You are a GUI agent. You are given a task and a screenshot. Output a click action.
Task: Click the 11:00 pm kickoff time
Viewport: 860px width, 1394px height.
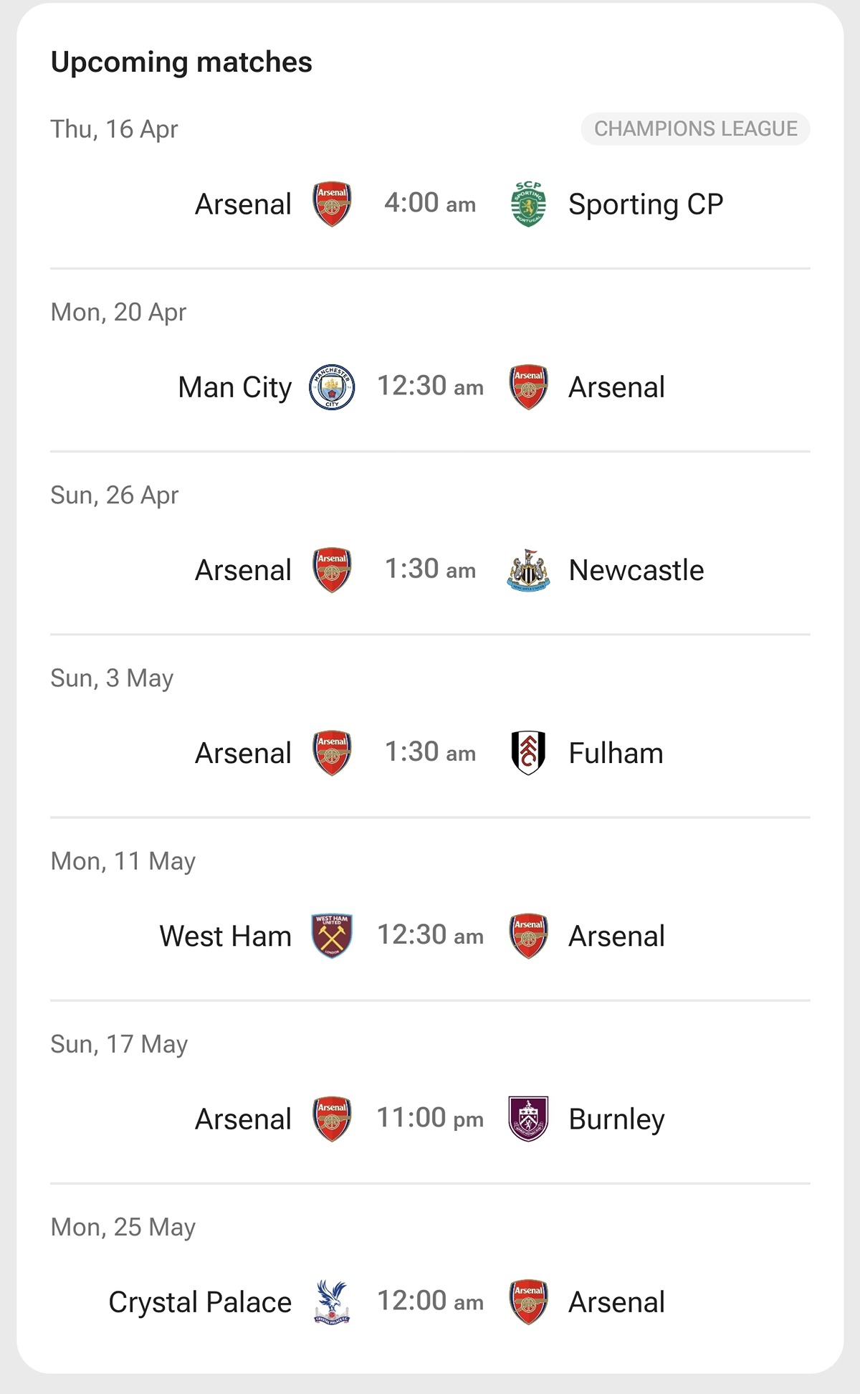[430, 1119]
